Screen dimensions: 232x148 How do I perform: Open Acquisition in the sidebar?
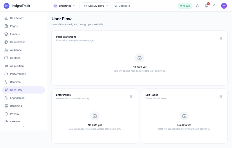(x=23, y=66)
